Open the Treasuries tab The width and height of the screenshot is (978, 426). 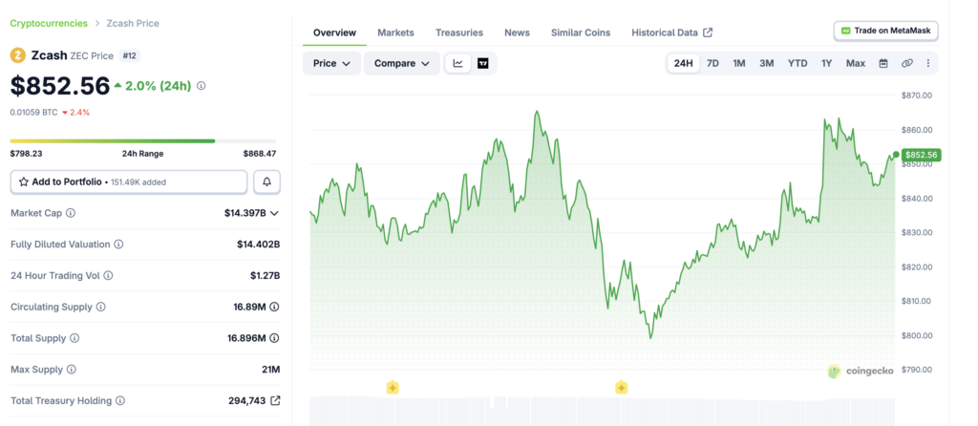click(459, 32)
